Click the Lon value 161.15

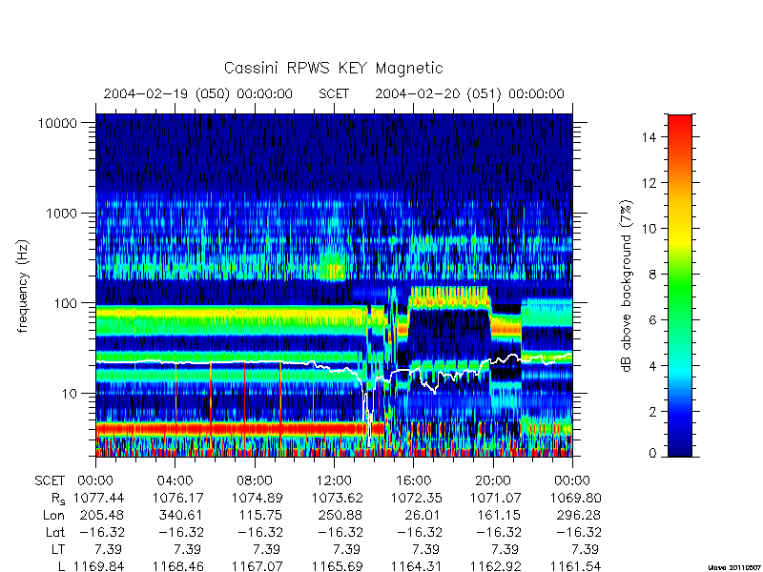[500, 515]
